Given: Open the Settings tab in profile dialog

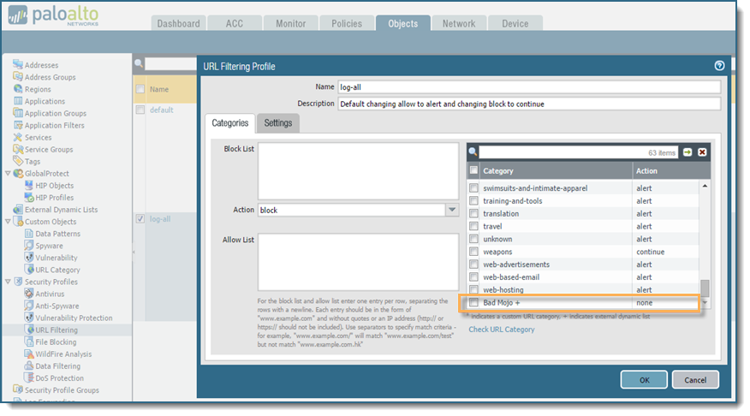Looking at the screenshot, I should point(278,123).
